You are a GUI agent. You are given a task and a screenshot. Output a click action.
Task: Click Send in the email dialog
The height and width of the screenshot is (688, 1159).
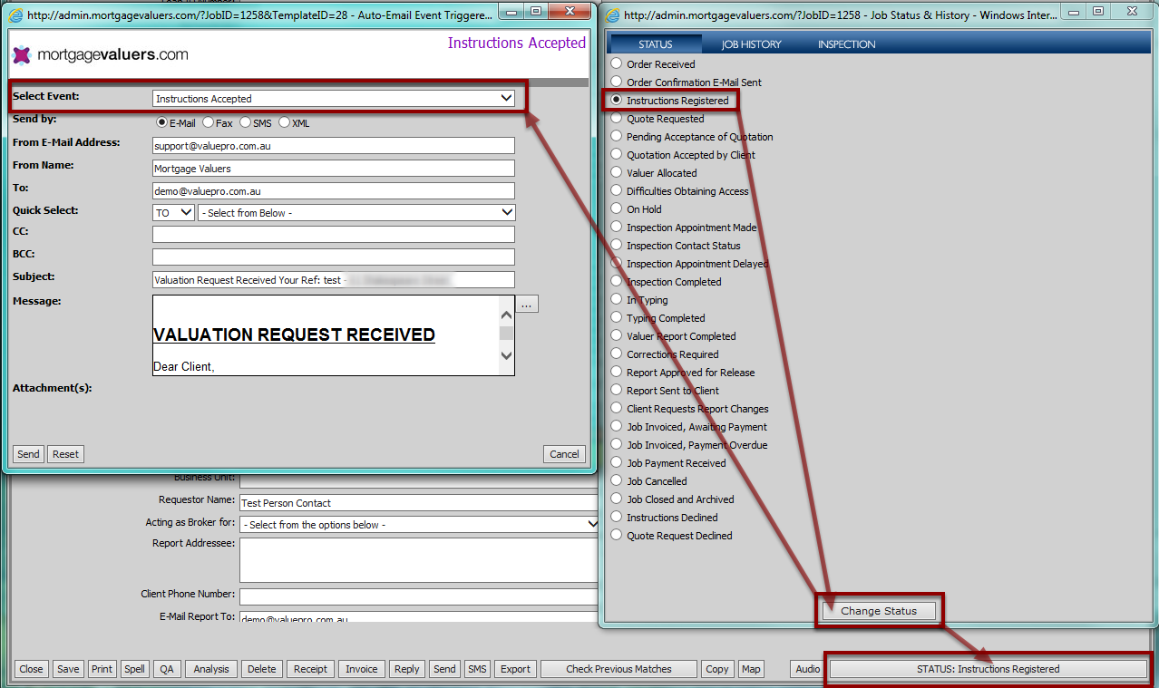[28, 454]
